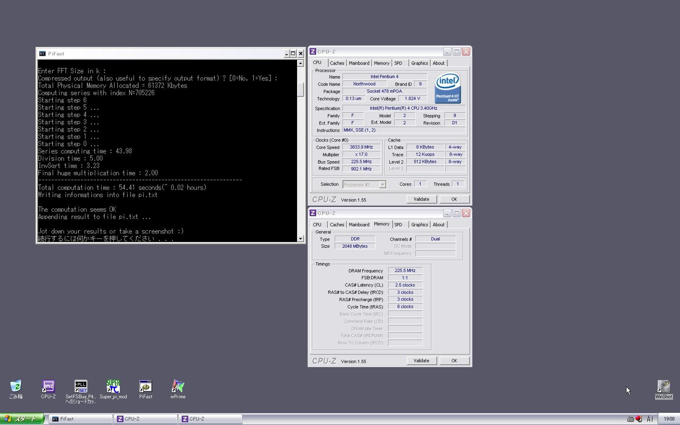Click 'Total computation time : 54.41 seconds' line
This screenshot has height=425, width=680.
tap(122, 187)
